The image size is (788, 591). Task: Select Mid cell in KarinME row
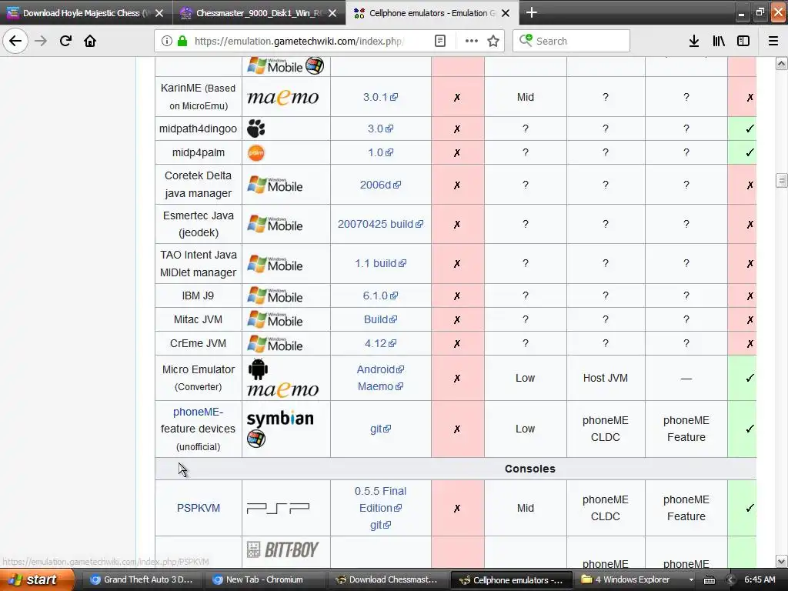[525, 97]
